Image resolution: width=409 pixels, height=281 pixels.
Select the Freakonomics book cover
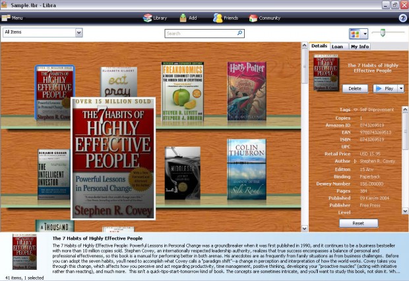point(182,91)
